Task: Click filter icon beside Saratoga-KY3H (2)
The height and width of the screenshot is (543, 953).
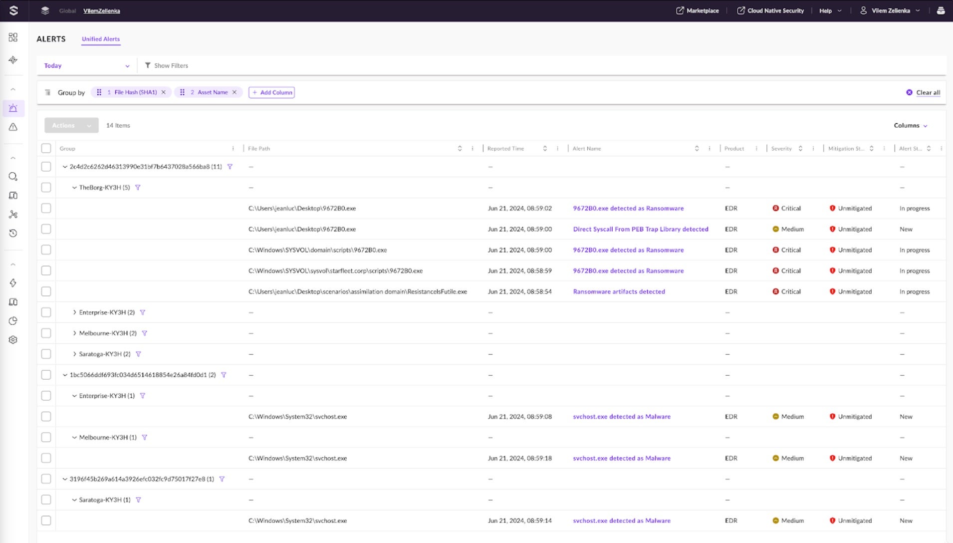Action: pyautogui.click(x=138, y=354)
